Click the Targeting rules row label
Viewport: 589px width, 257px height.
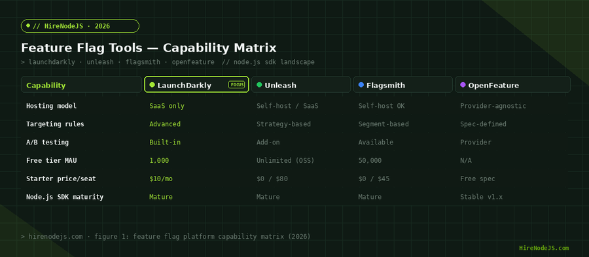coord(55,124)
